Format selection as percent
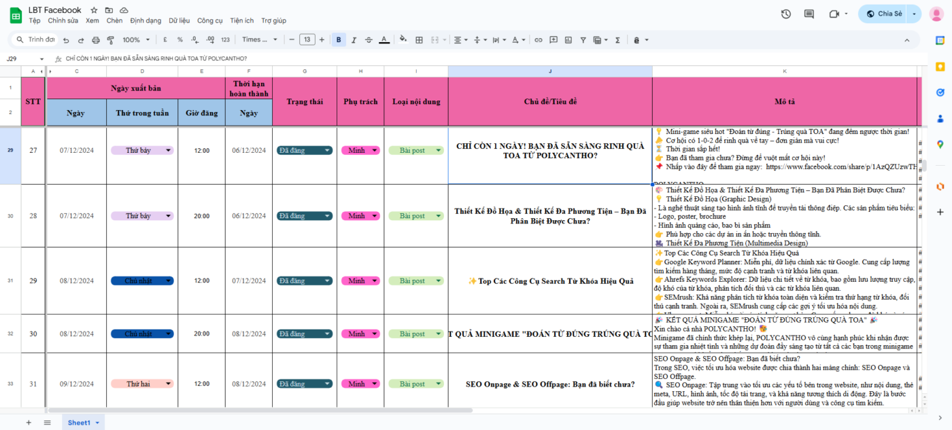 [x=180, y=40]
